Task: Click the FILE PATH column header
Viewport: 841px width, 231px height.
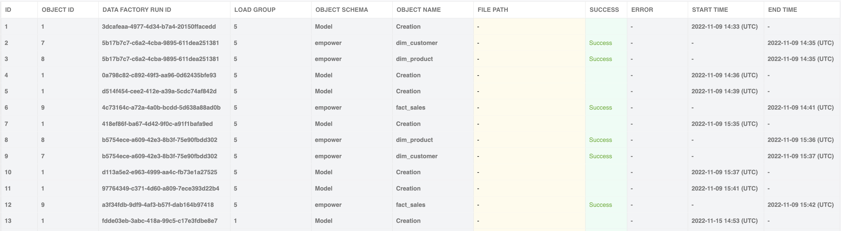Action: coord(493,10)
